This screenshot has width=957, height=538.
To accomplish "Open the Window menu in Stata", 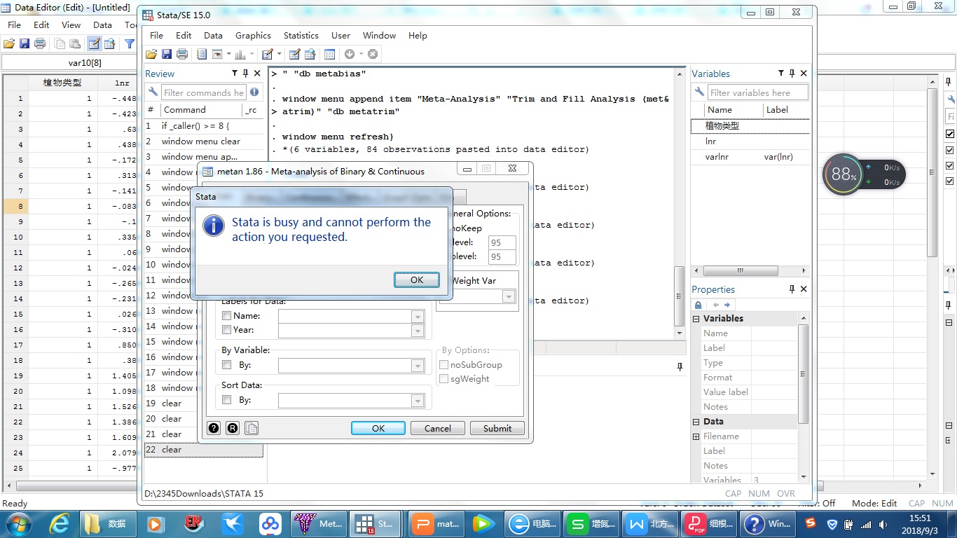I will click(x=379, y=35).
